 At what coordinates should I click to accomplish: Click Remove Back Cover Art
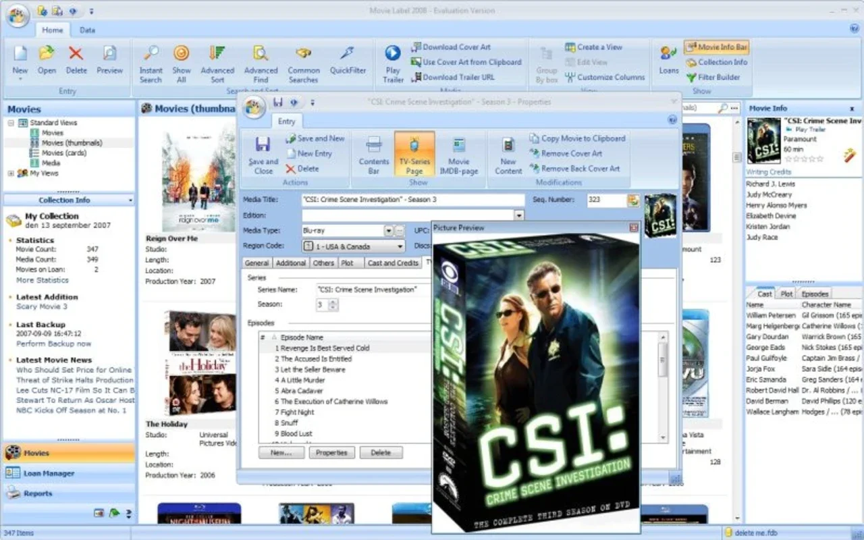tap(574, 169)
